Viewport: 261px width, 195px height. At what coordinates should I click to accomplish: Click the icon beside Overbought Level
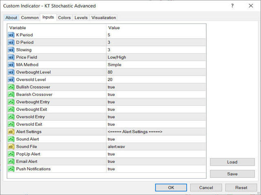pyautogui.click(x=11, y=72)
